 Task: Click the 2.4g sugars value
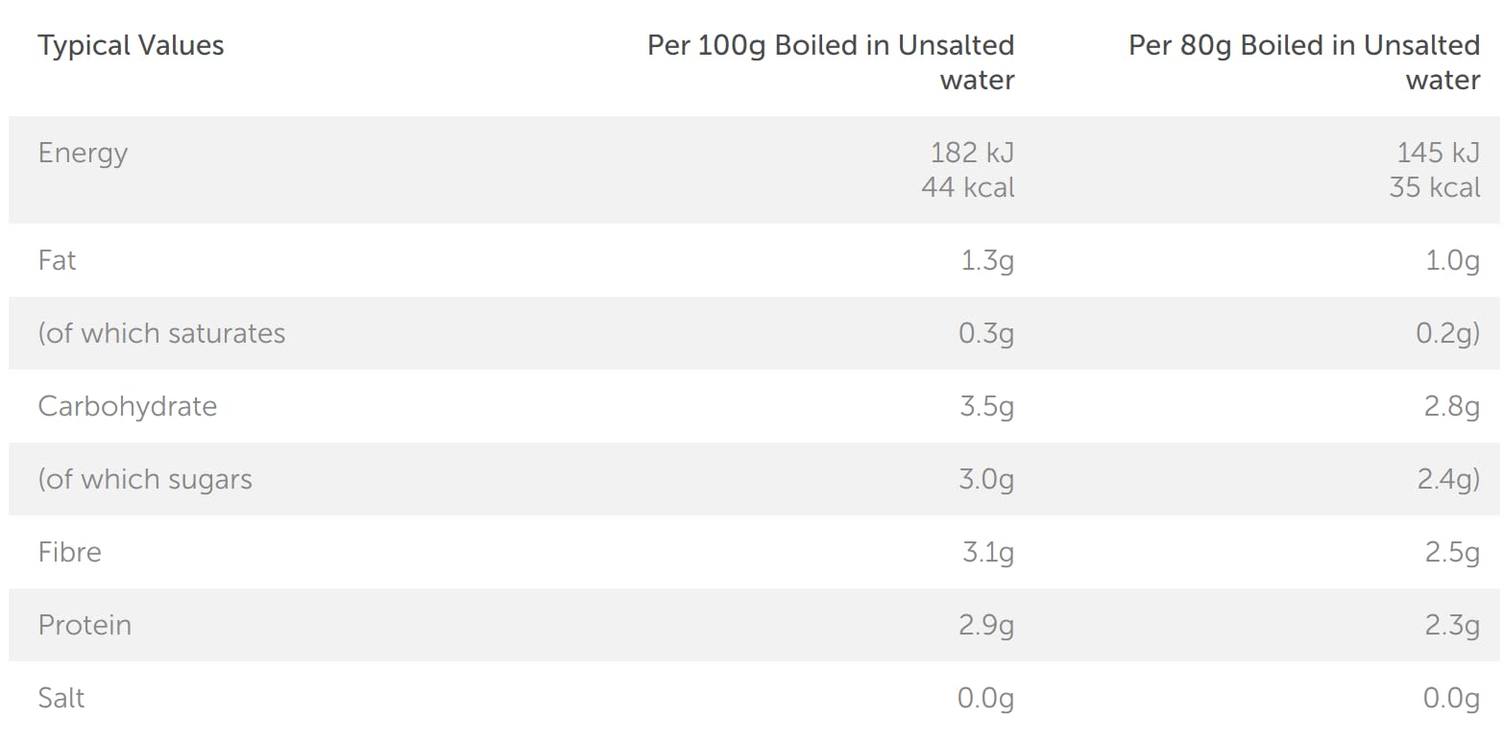pyautogui.click(x=1447, y=479)
